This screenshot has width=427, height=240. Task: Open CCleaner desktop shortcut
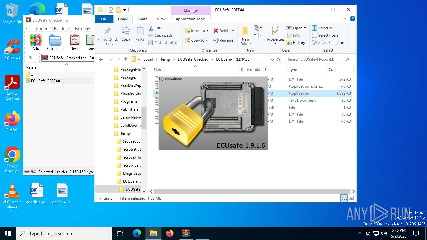click(x=12, y=49)
